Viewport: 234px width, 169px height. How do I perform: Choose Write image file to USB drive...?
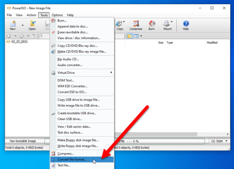click(82, 105)
